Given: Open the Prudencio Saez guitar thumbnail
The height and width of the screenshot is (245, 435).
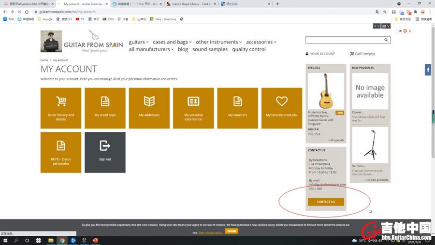Looking at the screenshot, I should [x=326, y=91].
